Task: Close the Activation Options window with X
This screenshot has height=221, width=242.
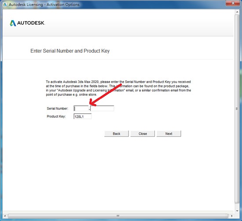Action: click(233, 4)
